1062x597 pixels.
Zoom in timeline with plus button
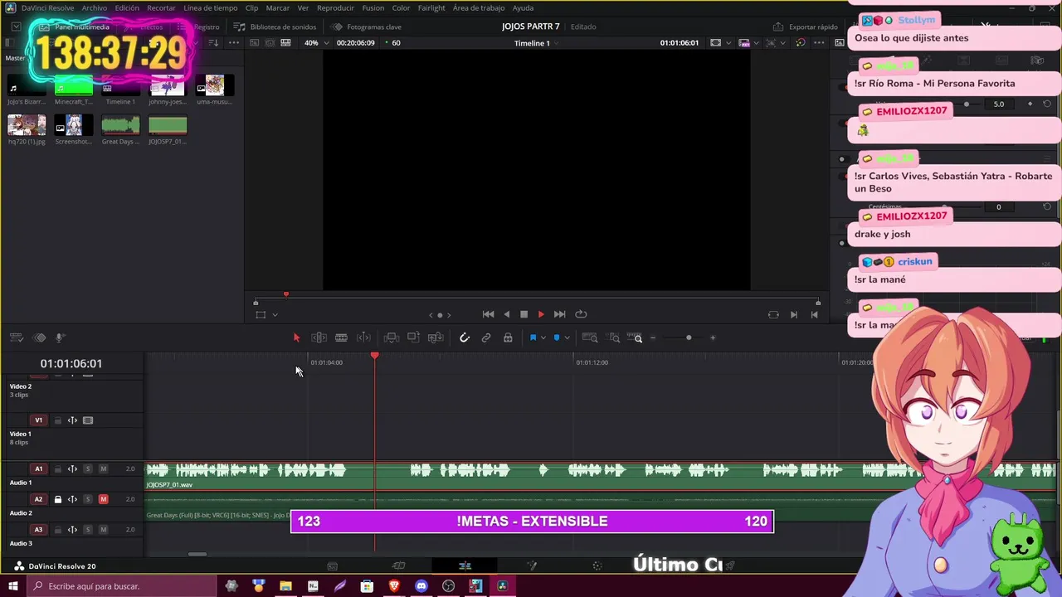713,337
